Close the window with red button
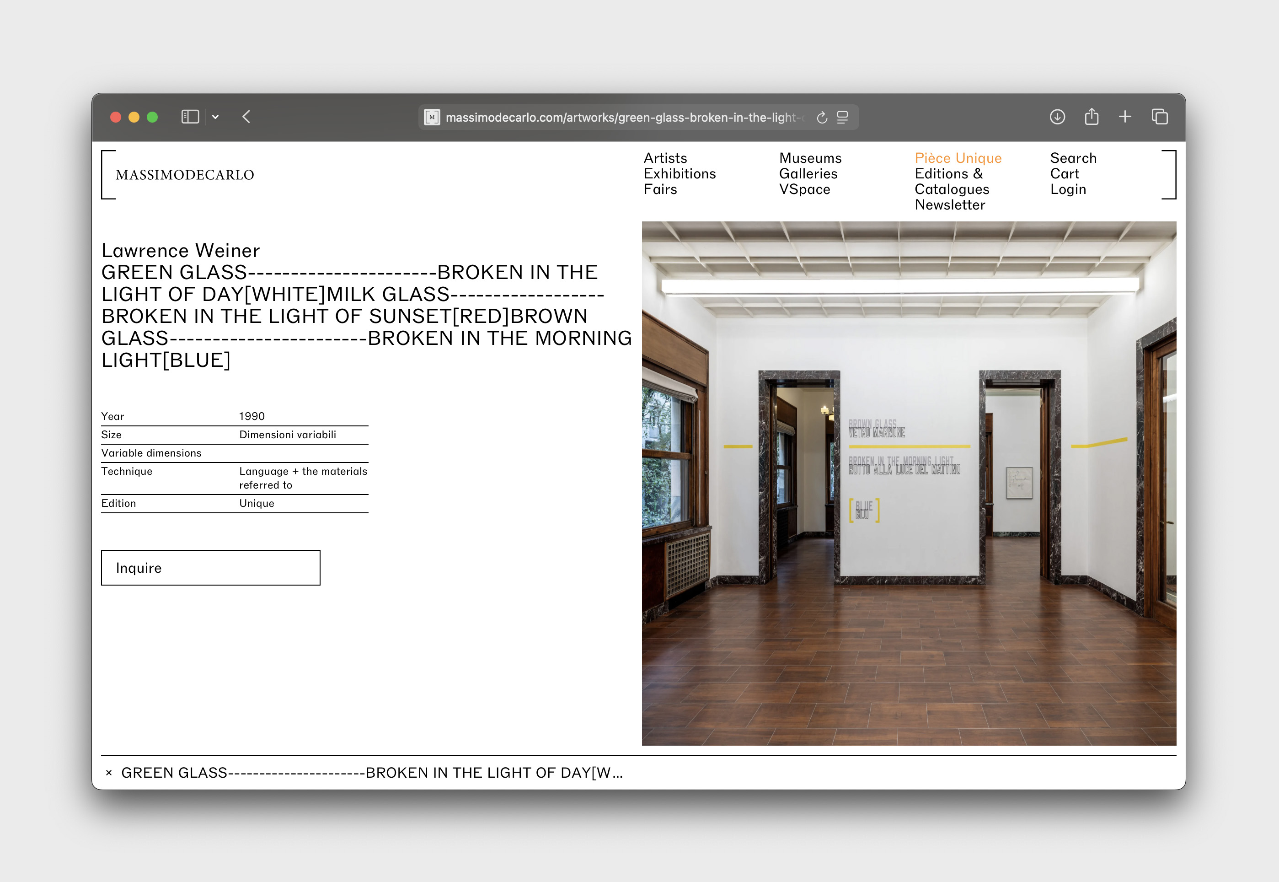Screen dimensions: 1279x882 115,117
